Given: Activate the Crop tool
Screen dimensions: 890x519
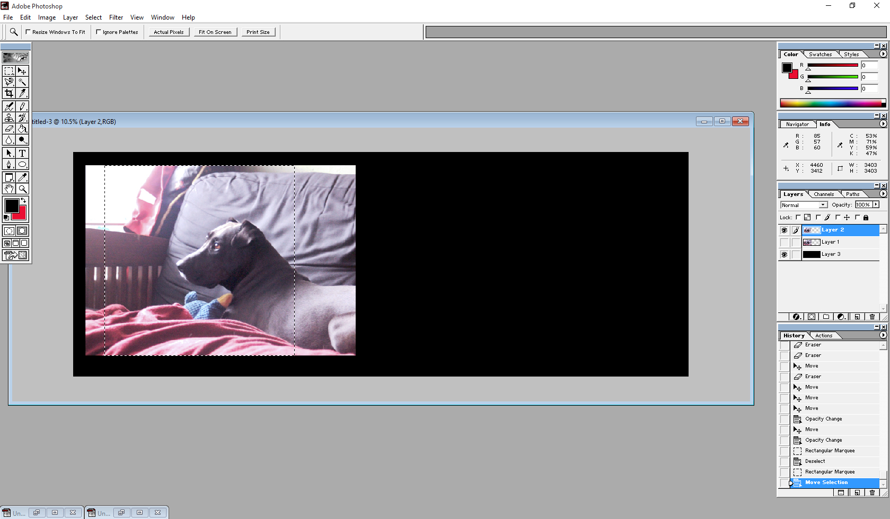Looking at the screenshot, I should point(9,93).
